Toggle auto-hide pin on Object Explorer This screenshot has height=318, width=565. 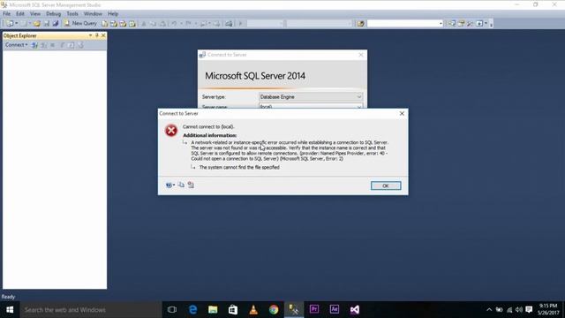96,35
